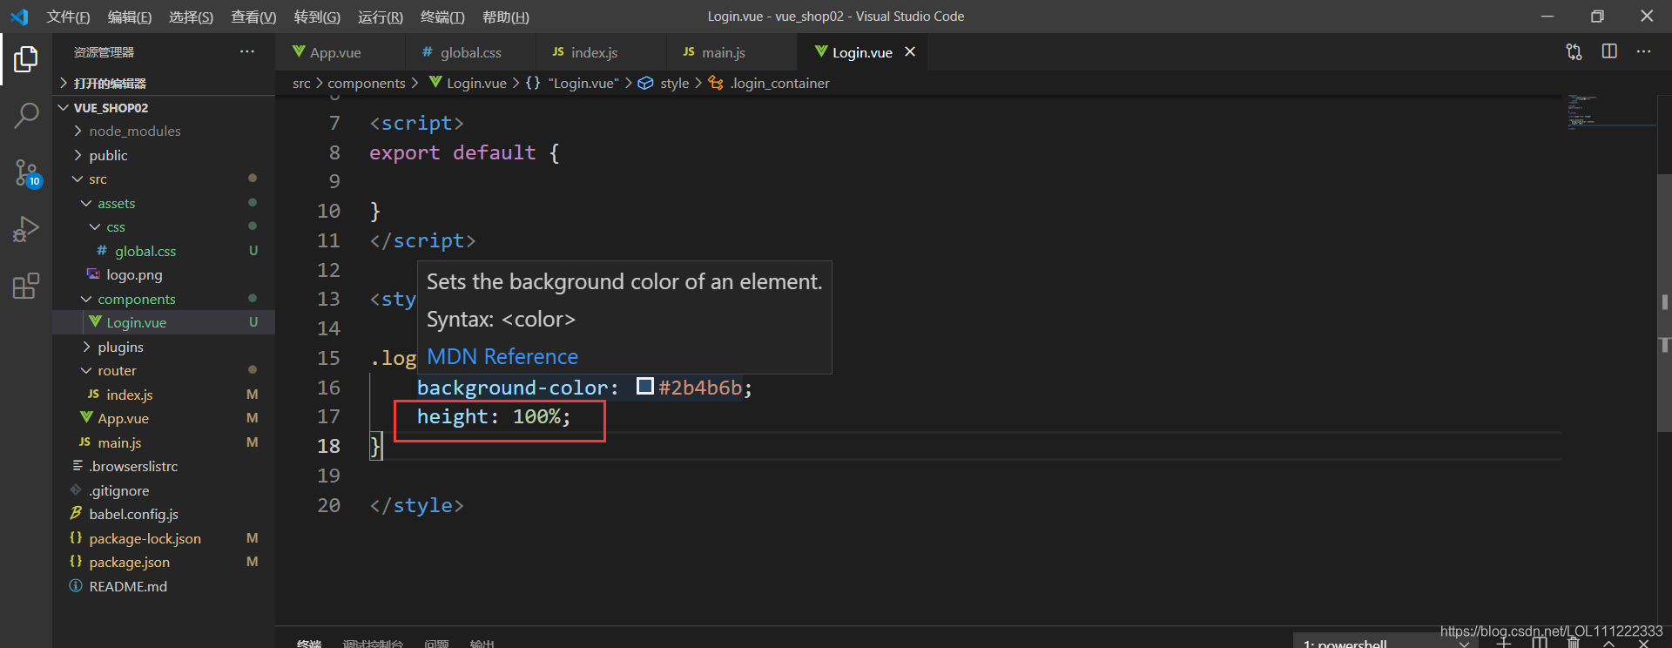Open package-lock.json in explorer
This screenshot has width=1672, height=648.
click(x=164, y=538)
